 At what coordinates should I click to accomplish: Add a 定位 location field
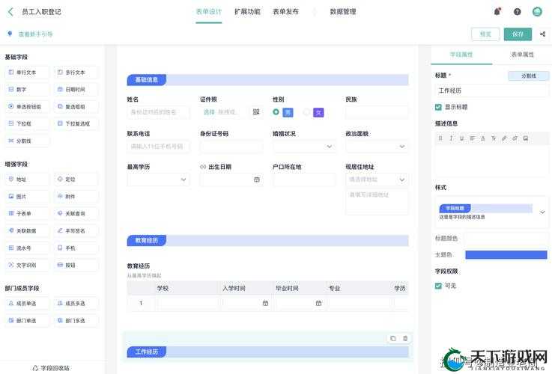click(76, 180)
